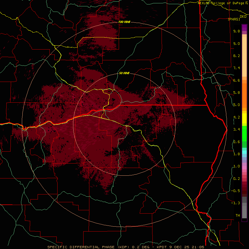Click the "9 DEC 25" date text
The image size is (249, 249).
coord(180,247)
